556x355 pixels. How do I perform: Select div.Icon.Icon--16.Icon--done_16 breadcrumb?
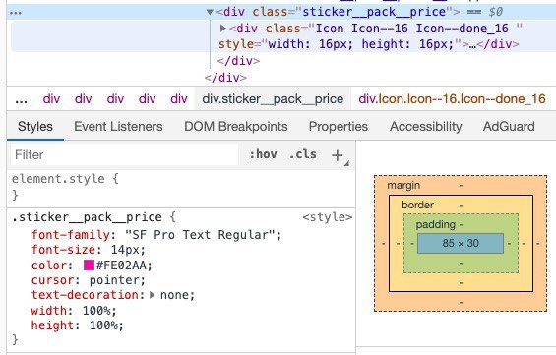pos(452,99)
